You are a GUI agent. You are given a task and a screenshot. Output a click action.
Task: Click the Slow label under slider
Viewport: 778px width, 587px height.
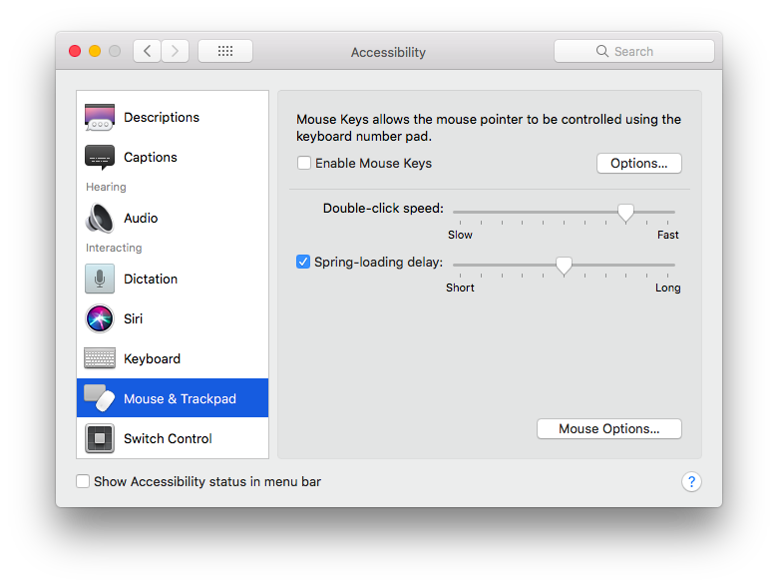tap(460, 235)
